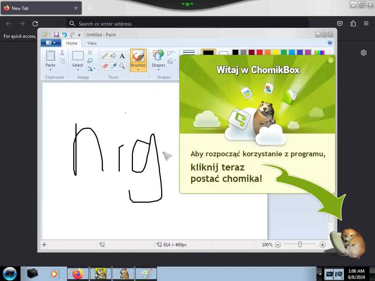Viewport: 375px width, 281px height.
Task: Select the Pencil tool in Paint
Action: pyautogui.click(x=104, y=56)
